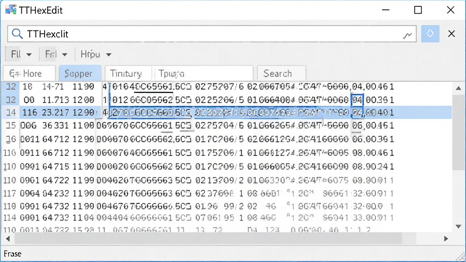Click the scroll right arrow
This screenshot has height=262, width=466.
(x=446, y=238)
